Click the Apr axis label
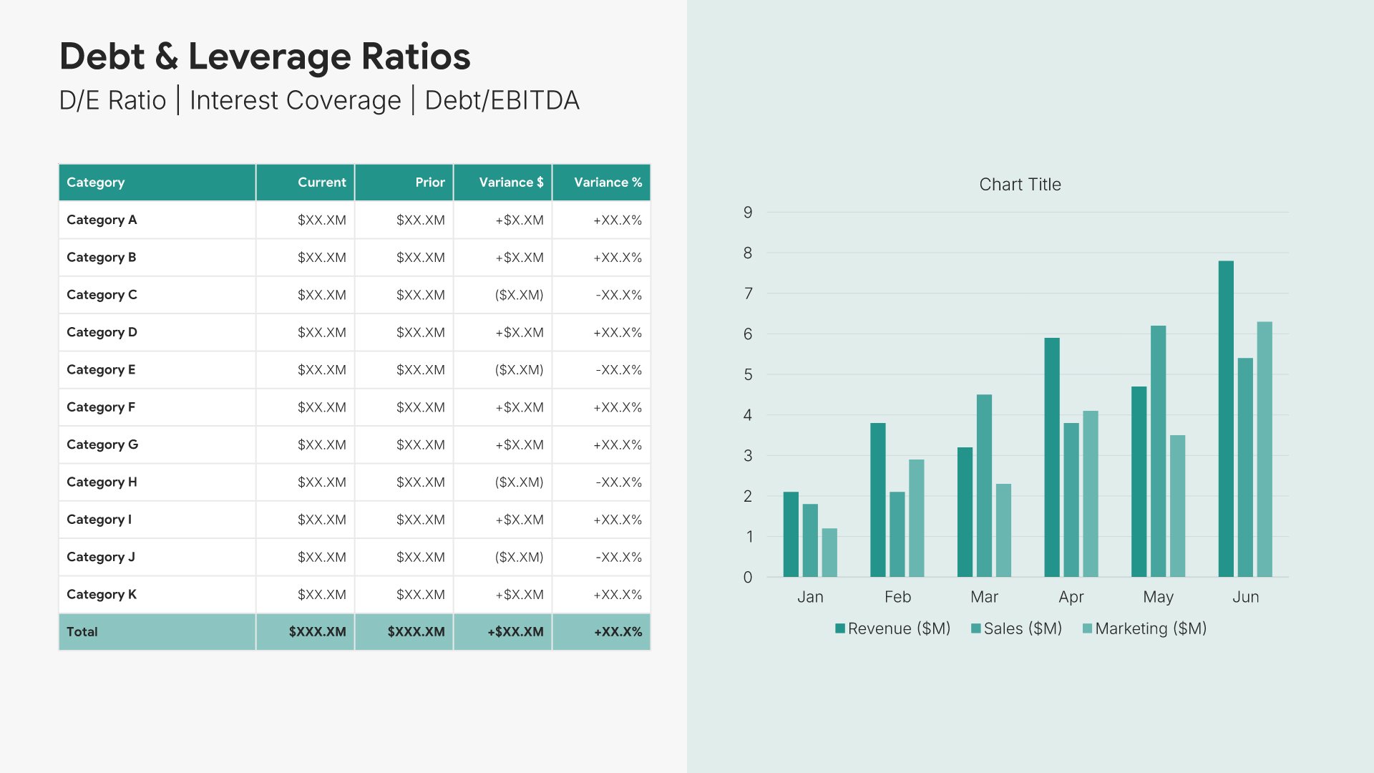Image resolution: width=1374 pixels, height=773 pixels. (1071, 597)
